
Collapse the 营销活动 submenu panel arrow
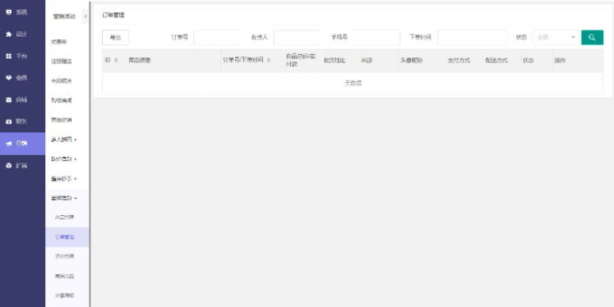click(85, 16)
